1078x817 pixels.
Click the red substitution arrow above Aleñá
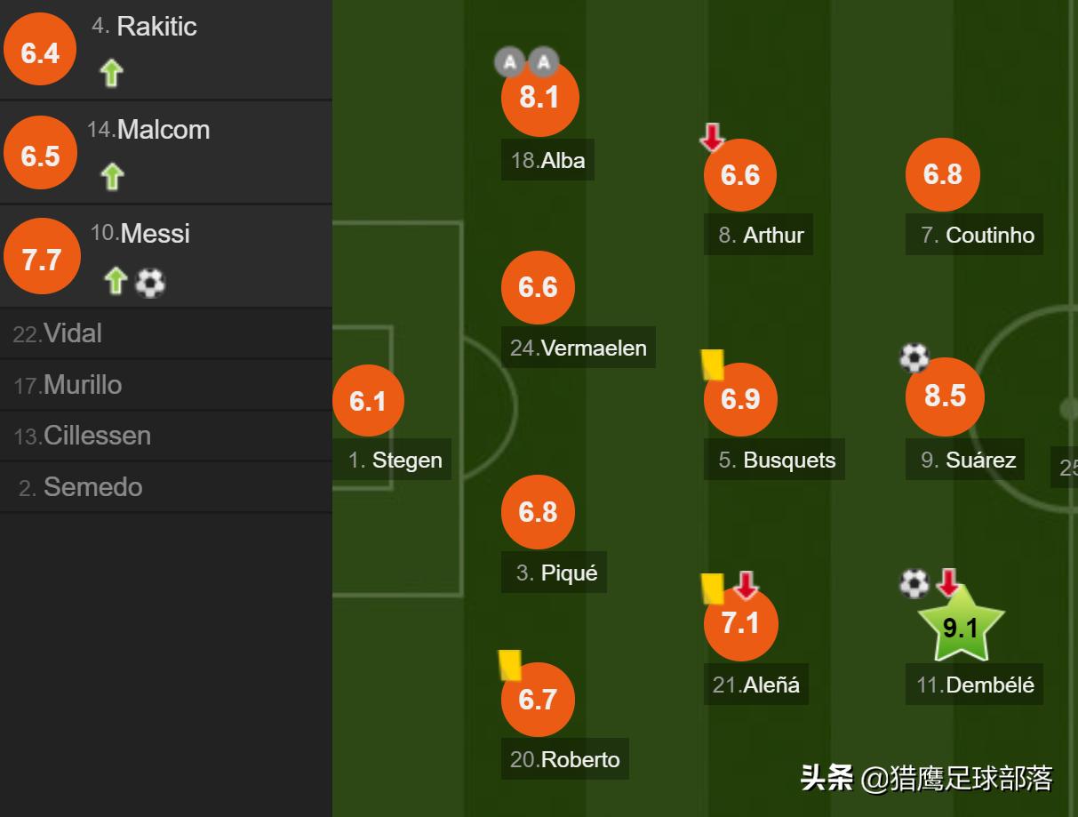(x=746, y=584)
